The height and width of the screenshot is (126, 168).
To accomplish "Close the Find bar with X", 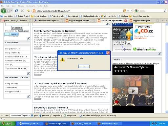I will pyautogui.click(x=2, y=115).
